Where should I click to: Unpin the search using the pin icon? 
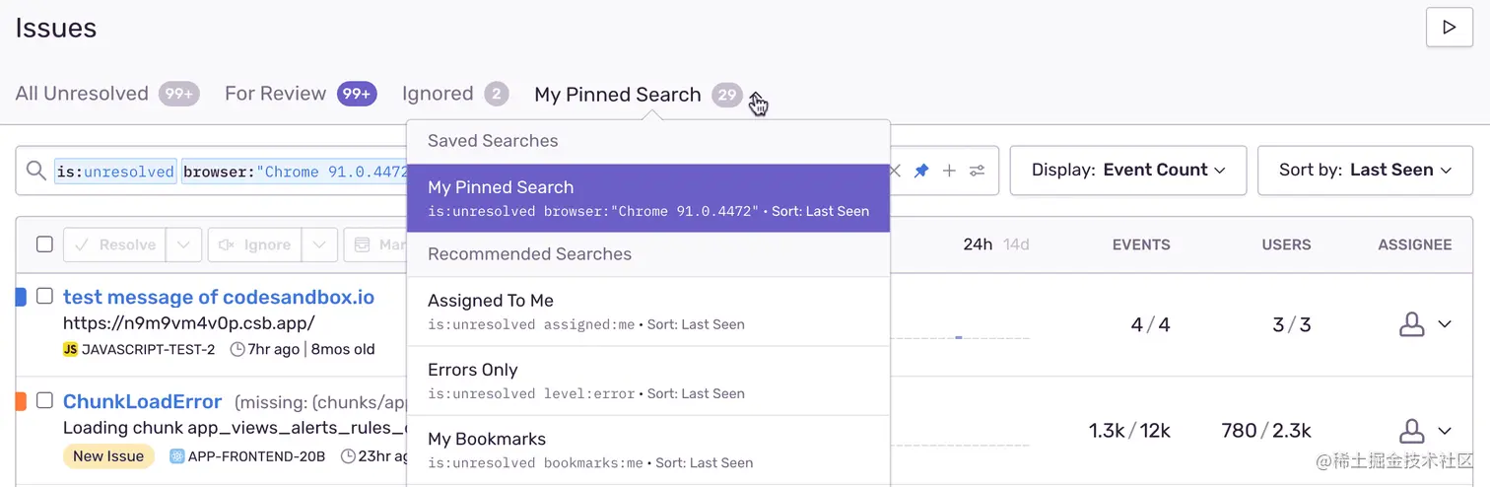click(x=921, y=171)
